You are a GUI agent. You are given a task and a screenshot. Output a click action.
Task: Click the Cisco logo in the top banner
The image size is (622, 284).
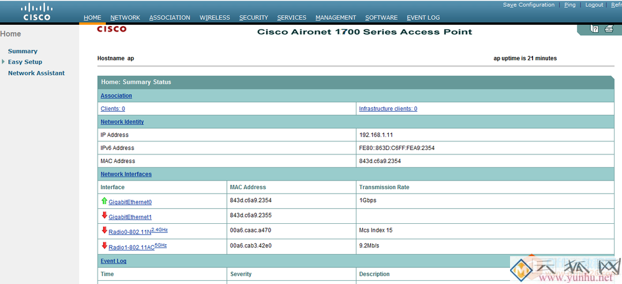pos(37,12)
